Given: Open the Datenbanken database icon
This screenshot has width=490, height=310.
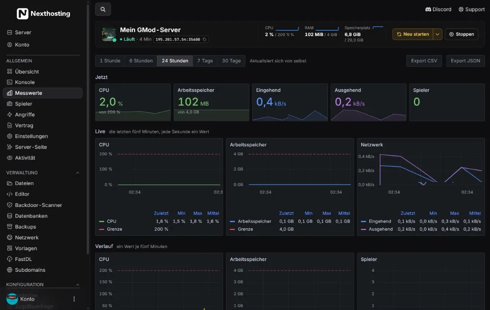Looking at the screenshot, I should pyautogui.click(x=10, y=216).
